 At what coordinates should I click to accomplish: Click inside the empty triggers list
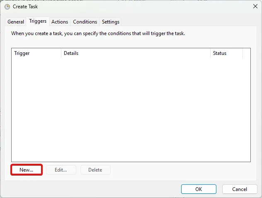tap(131, 110)
